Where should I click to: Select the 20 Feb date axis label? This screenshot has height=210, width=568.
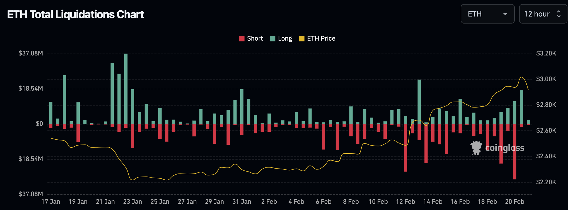coord(514,202)
